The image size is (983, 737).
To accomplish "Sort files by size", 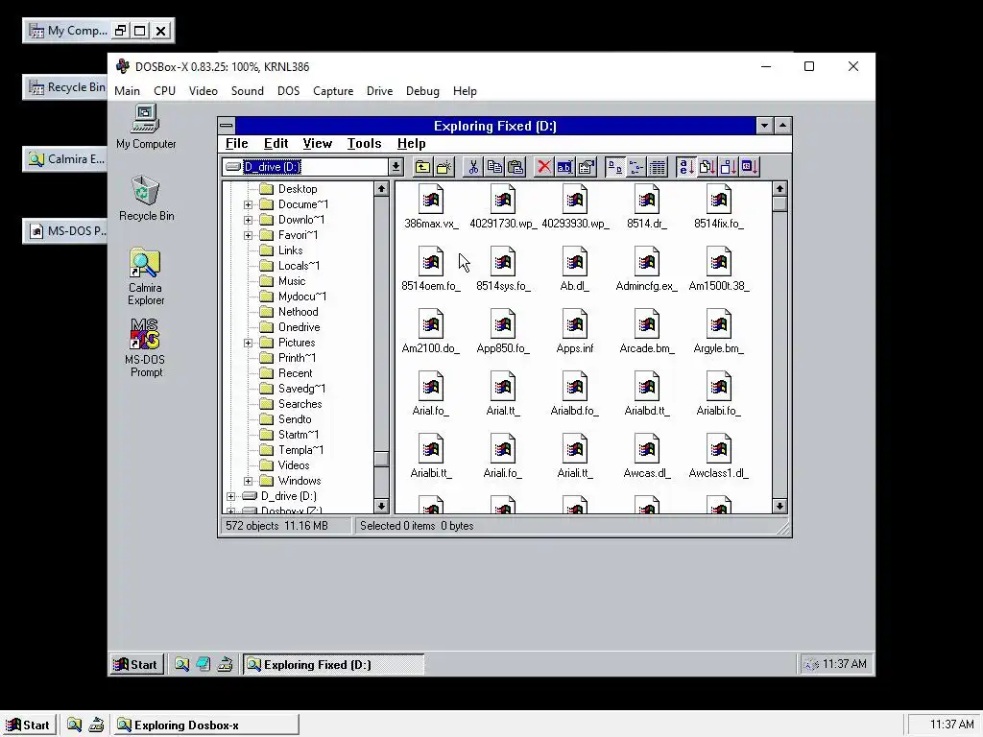I will click(x=729, y=167).
